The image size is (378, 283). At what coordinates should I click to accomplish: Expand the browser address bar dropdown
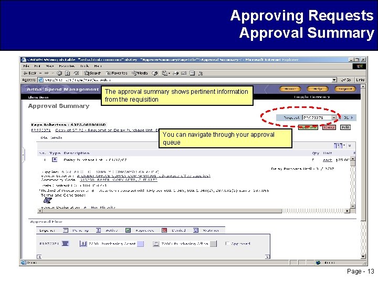pyautogui.click(x=334, y=80)
